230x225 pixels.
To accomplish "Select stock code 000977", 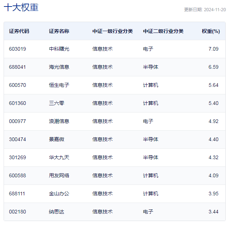I will click(17, 121).
